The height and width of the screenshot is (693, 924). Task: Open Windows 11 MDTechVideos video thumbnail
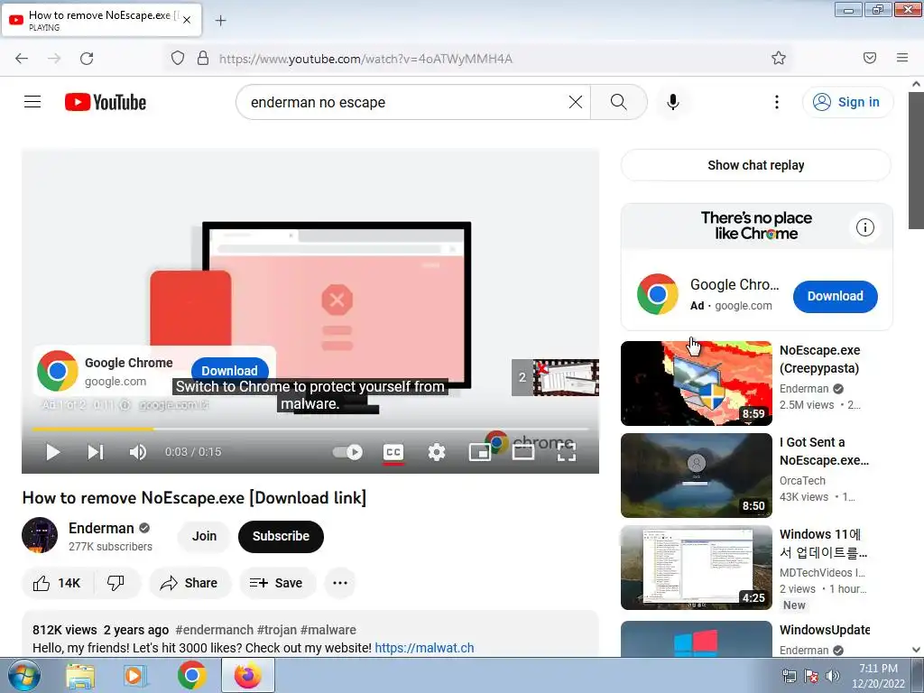coord(696,567)
